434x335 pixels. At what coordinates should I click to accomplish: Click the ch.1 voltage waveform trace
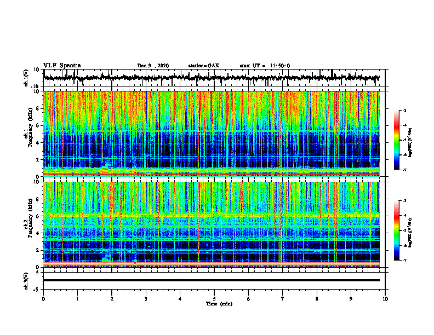pyautogui.click(x=212, y=78)
